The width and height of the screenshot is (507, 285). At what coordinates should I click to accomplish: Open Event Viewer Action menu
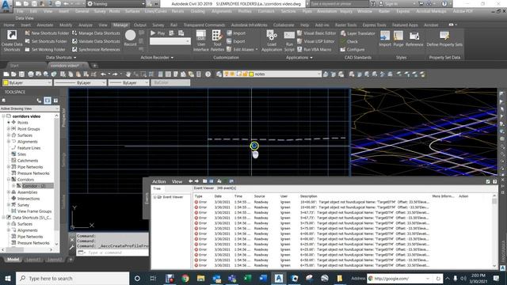158,181
